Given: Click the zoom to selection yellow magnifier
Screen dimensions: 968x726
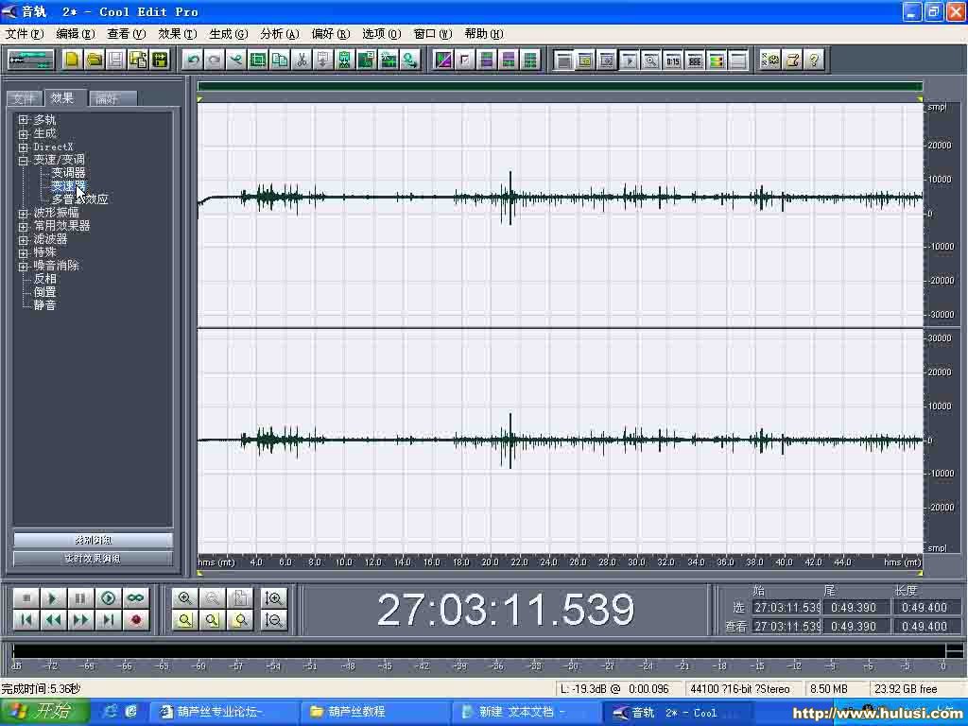Looking at the screenshot, I should (x=184, y=620).
